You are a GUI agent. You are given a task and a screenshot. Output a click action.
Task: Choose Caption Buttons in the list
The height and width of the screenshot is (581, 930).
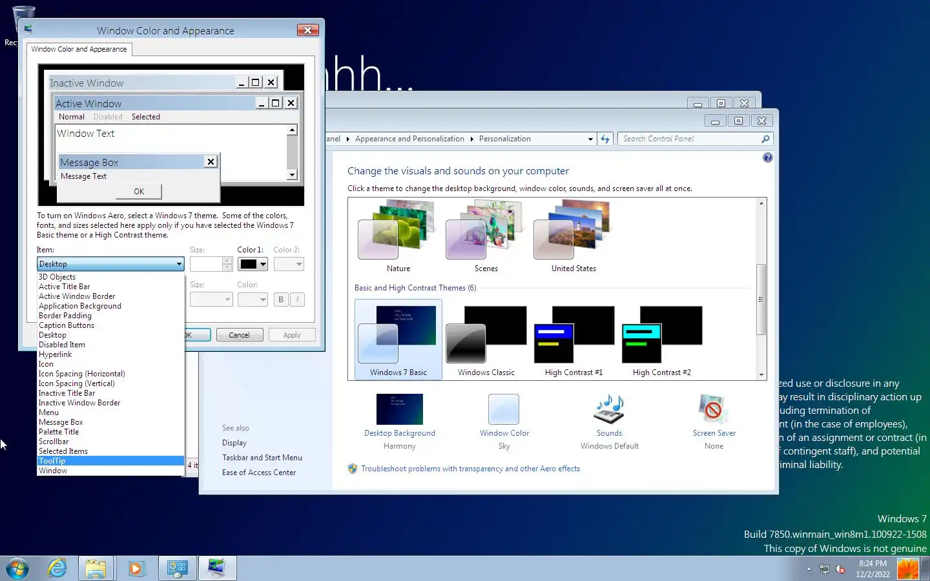[110, 325]
